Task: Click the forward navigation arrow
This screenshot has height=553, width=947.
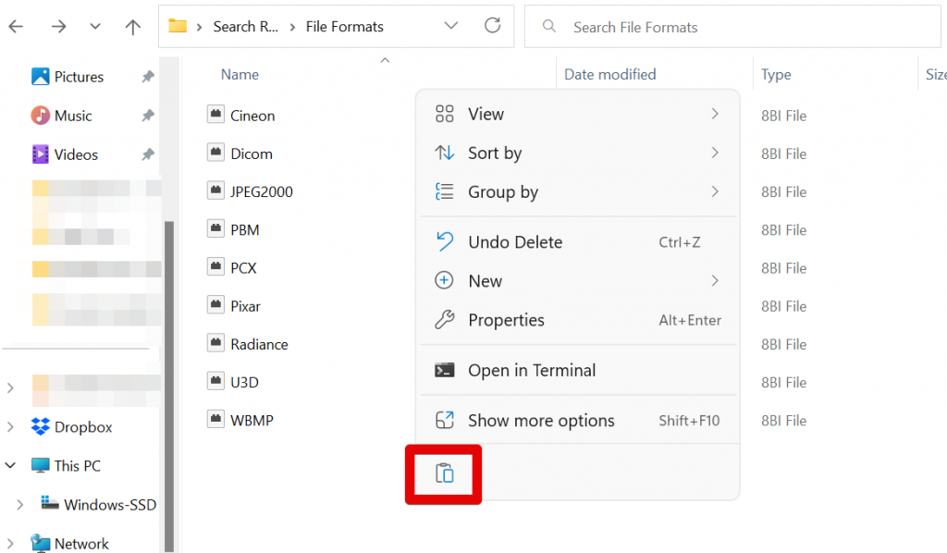Action: tap(57, 26)
